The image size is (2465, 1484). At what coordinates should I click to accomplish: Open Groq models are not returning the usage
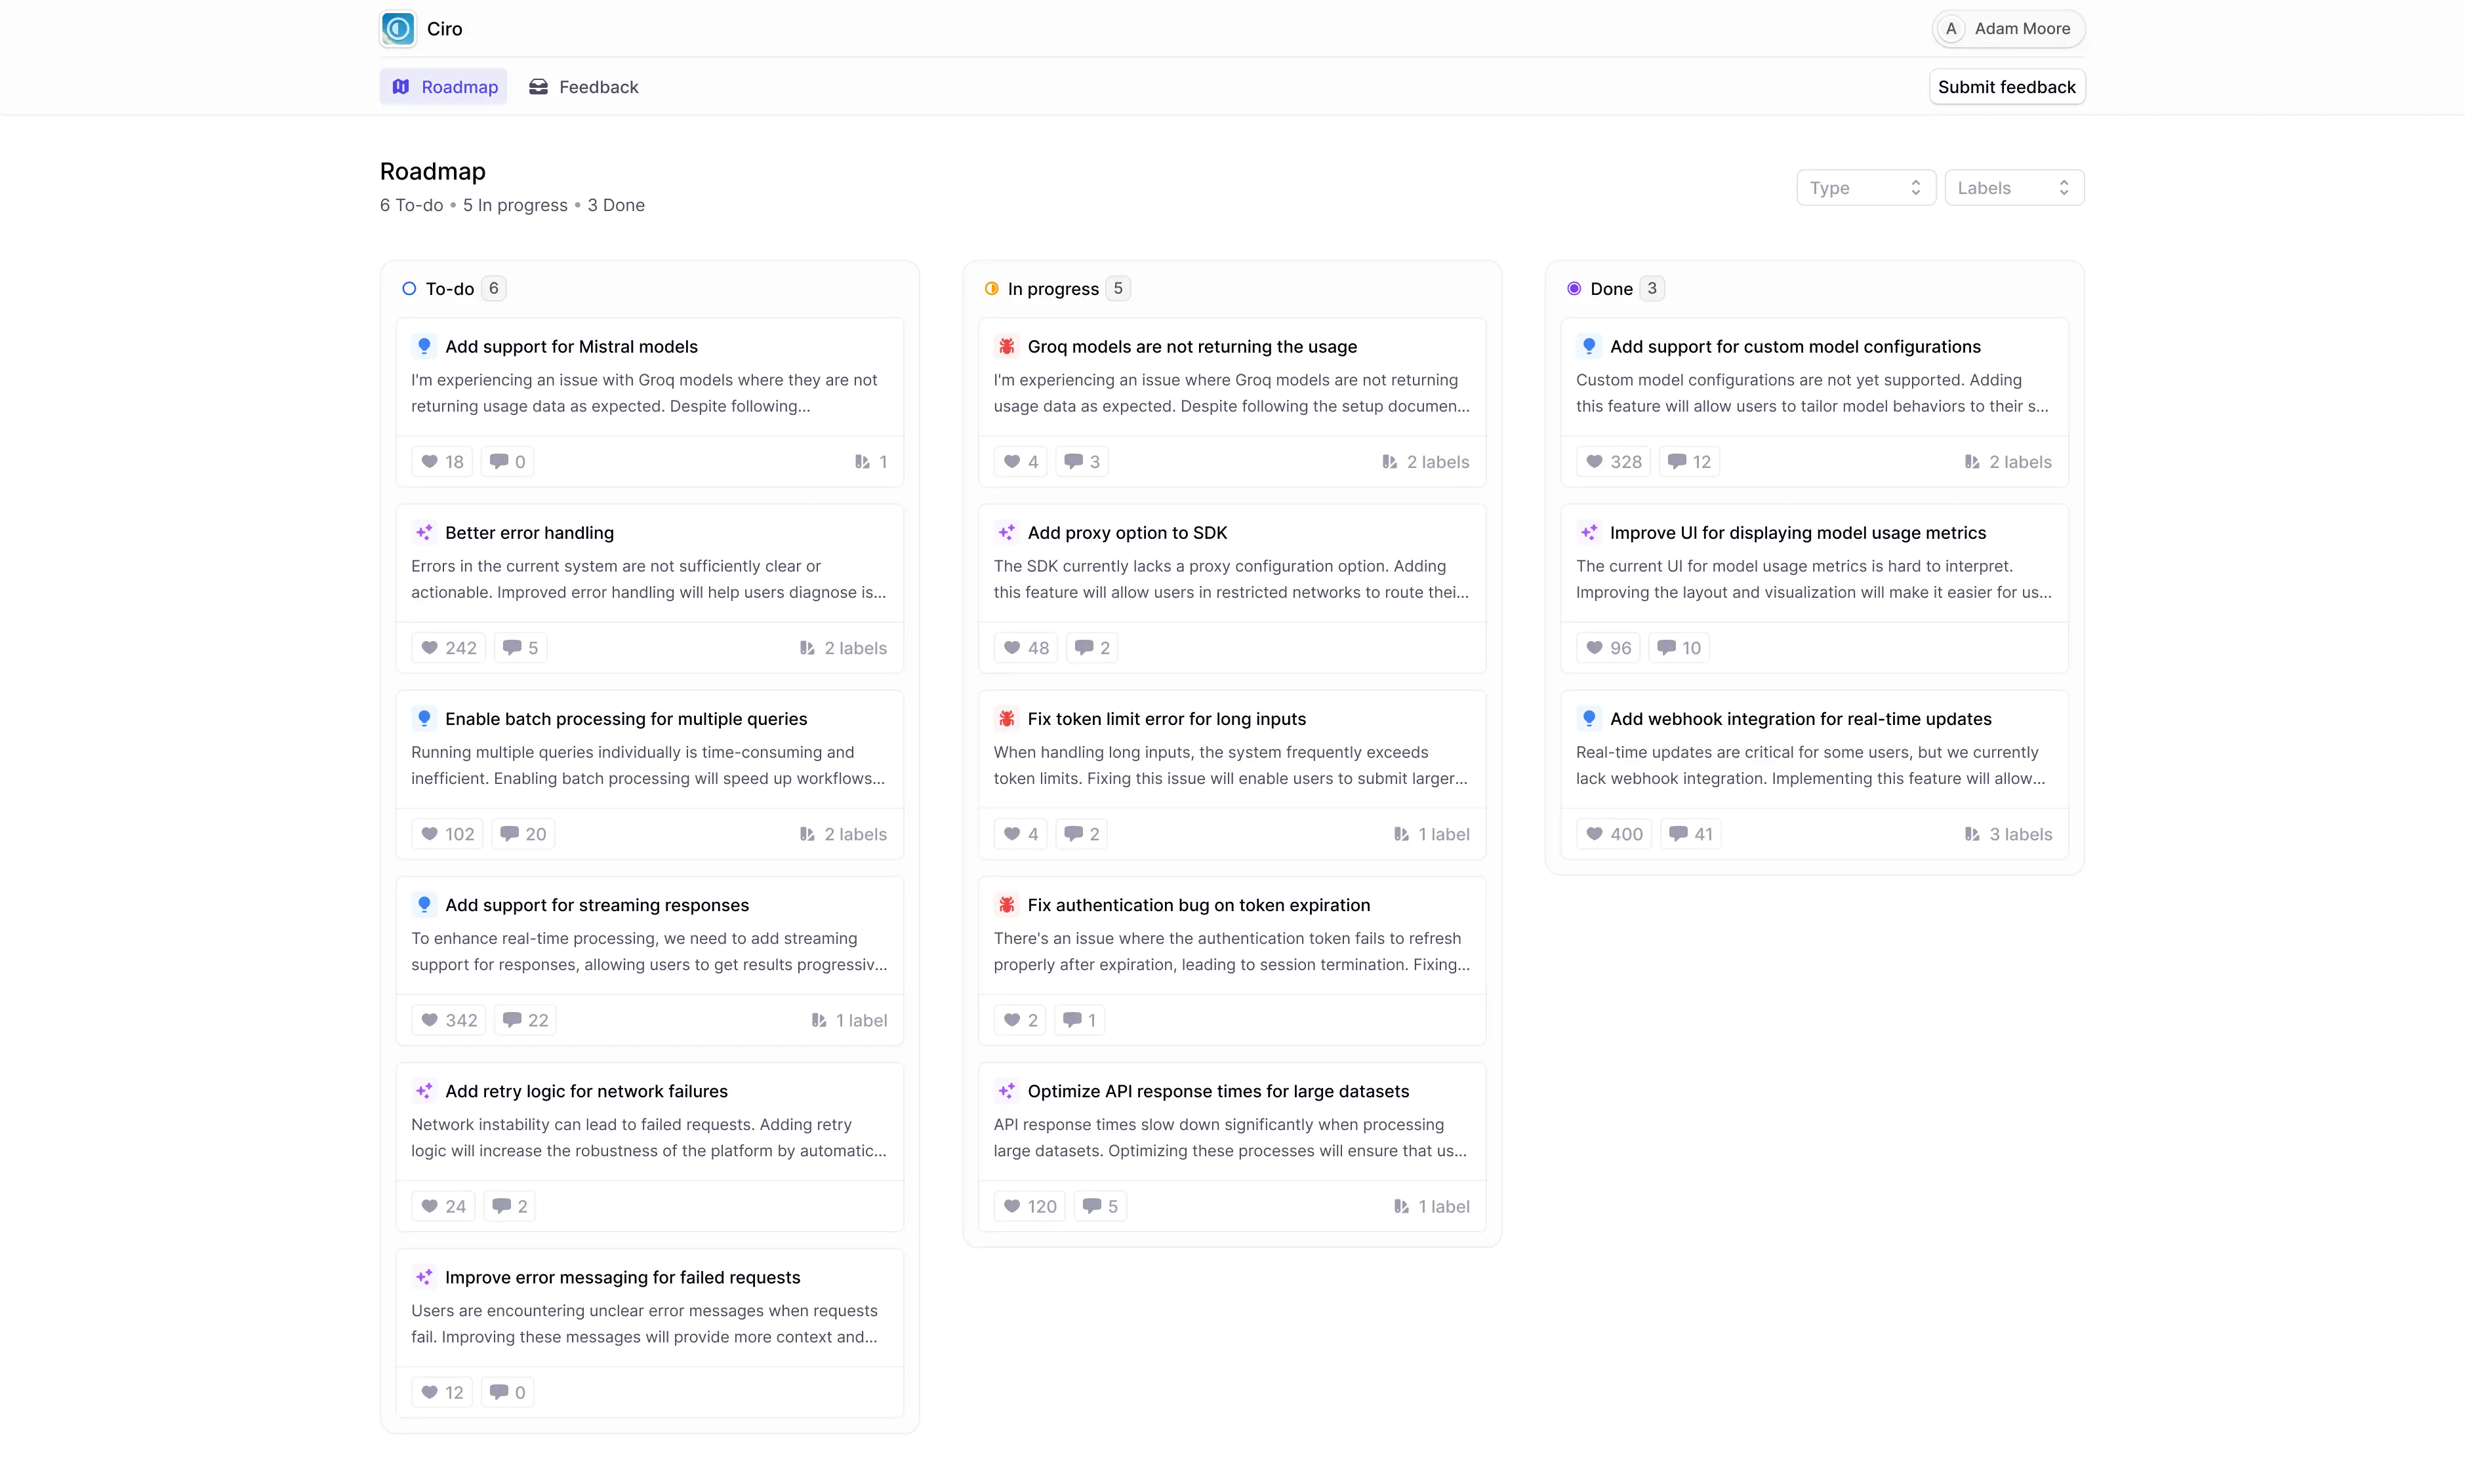click(1191, 347)
